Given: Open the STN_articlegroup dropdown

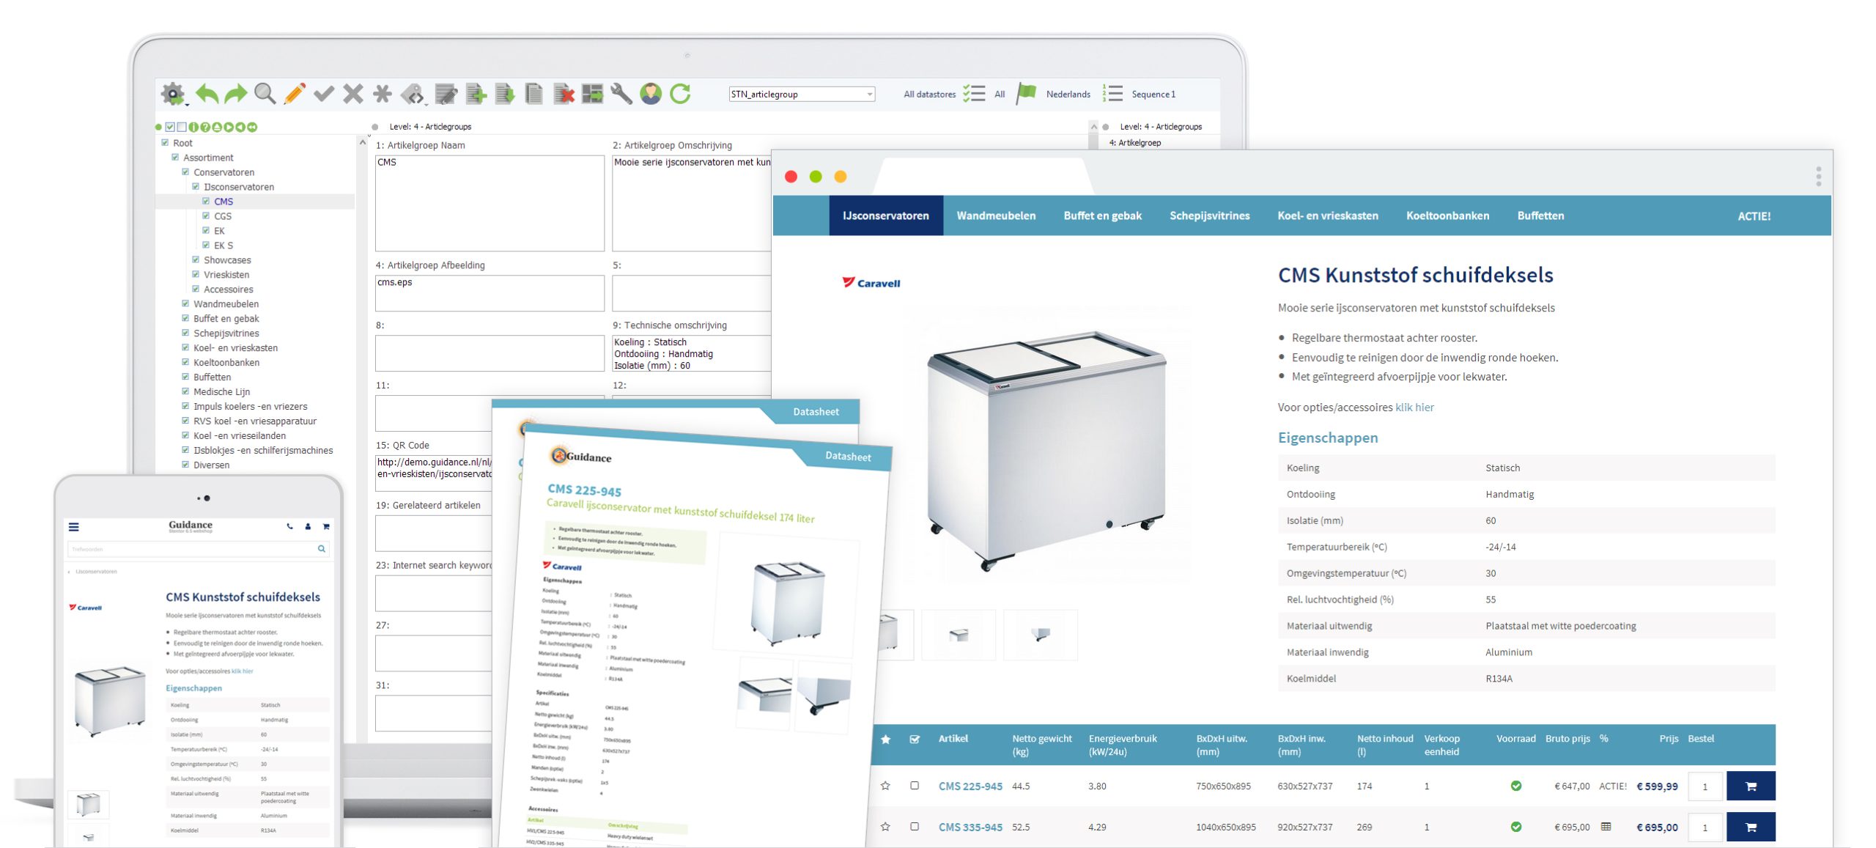Looking at the screenshot, I should pos(869,95).
